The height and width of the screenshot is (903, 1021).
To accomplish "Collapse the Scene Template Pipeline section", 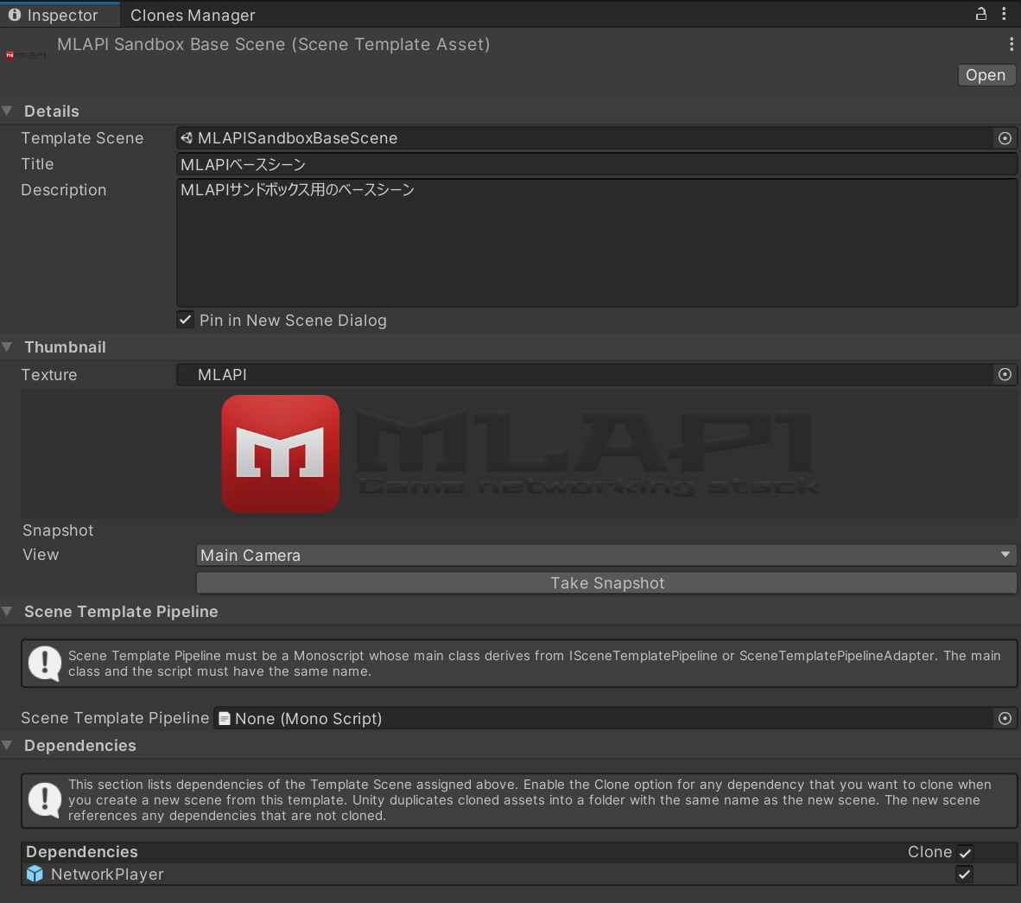I will click(7, 611).
